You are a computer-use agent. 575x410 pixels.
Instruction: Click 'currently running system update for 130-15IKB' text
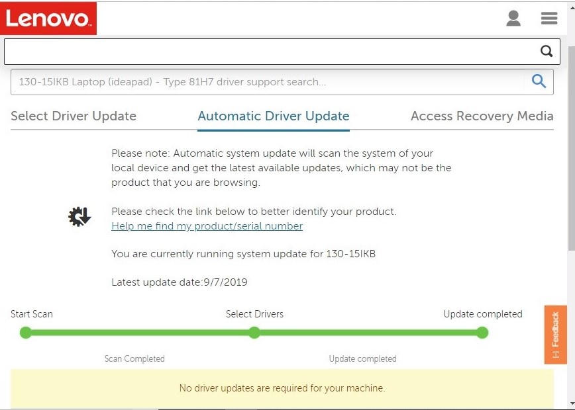tap(263, 254)
